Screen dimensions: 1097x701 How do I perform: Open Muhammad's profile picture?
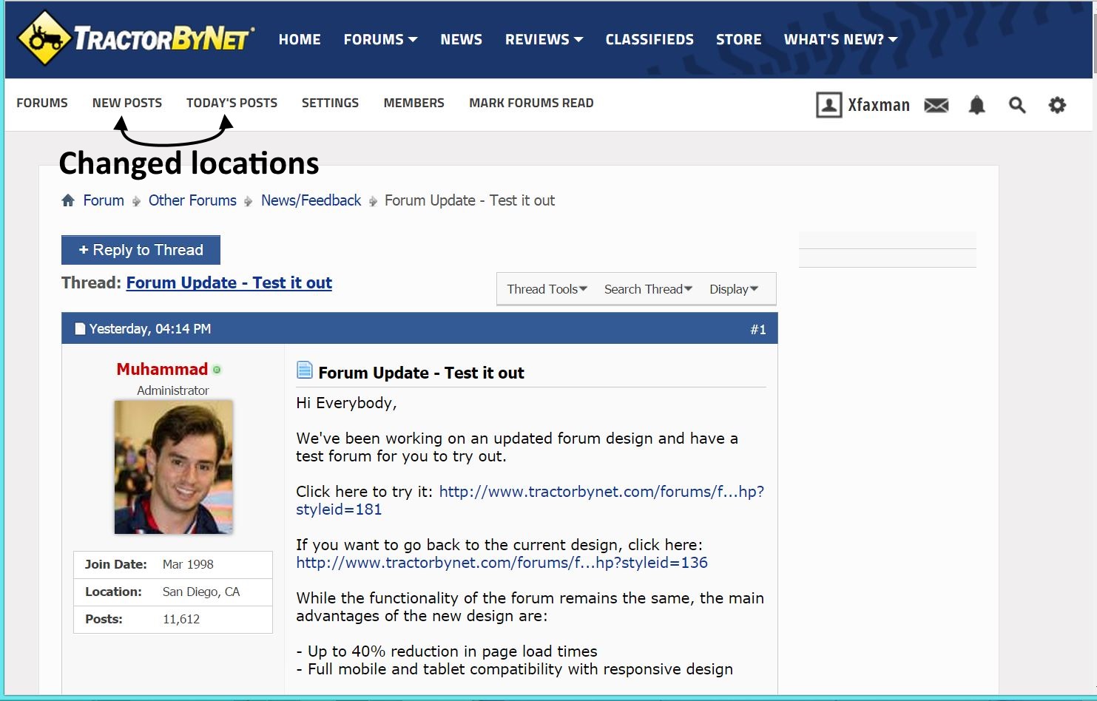click(x=173, y=467)
